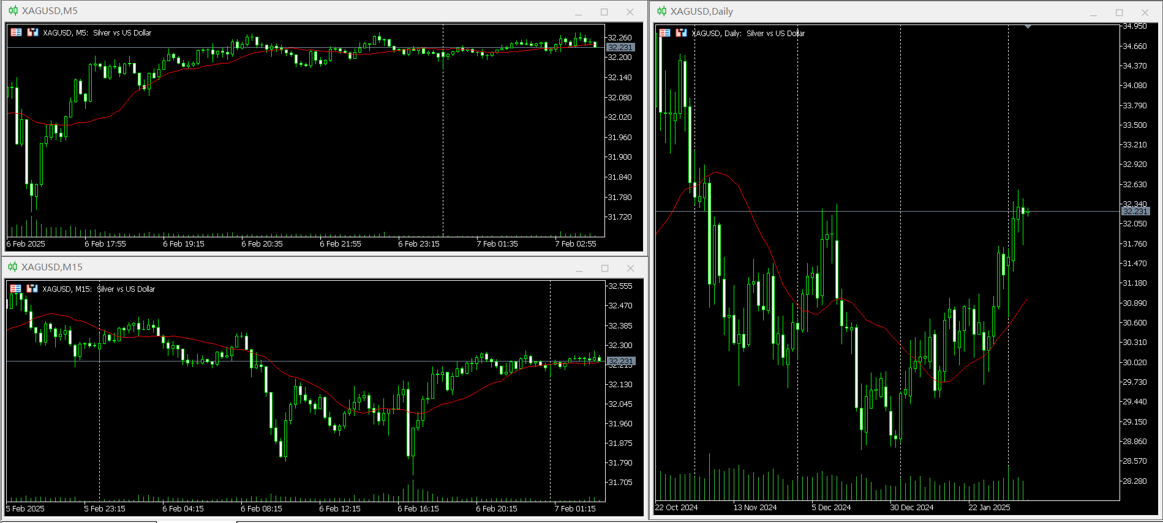Click the 33.500 price level on Daily scale
Viewport: 1163px width, 523px height.
(1135, 125)
